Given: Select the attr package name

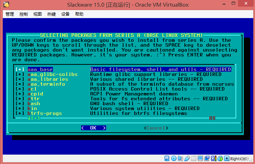Looking at the screenshot, I should point(34,99).
